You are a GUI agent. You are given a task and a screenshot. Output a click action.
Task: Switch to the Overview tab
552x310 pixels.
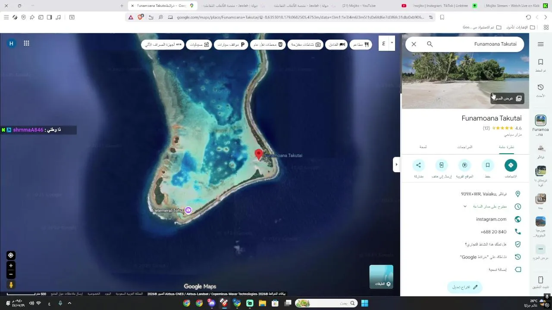(507, 147)
